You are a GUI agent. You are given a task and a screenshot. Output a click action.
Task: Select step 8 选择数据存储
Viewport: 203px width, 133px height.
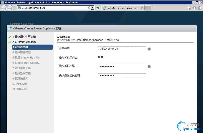pyautogui.click(x=22, y=73)
